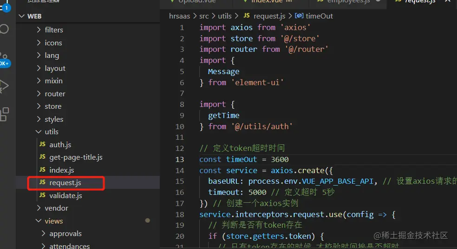Image resolution: width=457 pixels, height=249 pixels.
Task: Click getTime identifier on line 9
Action: click(223, 115)
